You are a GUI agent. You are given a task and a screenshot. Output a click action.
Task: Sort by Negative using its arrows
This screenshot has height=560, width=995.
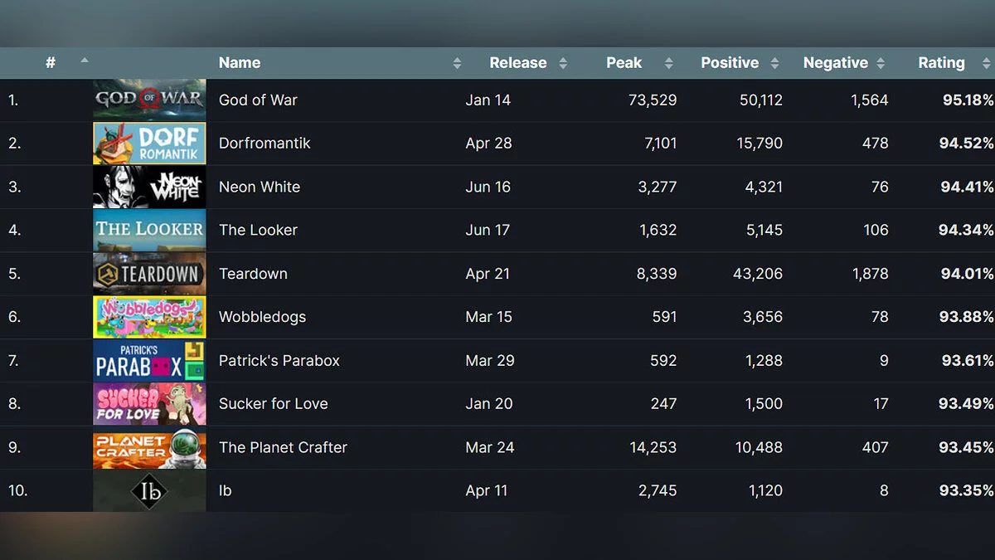881,63
